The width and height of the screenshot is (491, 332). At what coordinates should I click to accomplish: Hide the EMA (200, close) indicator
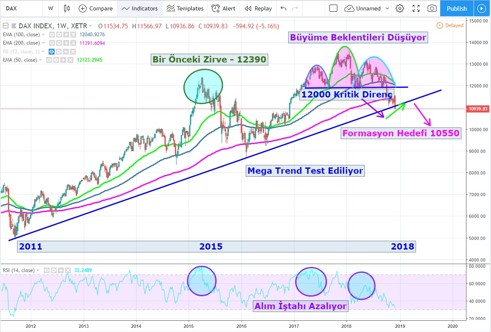52,43
